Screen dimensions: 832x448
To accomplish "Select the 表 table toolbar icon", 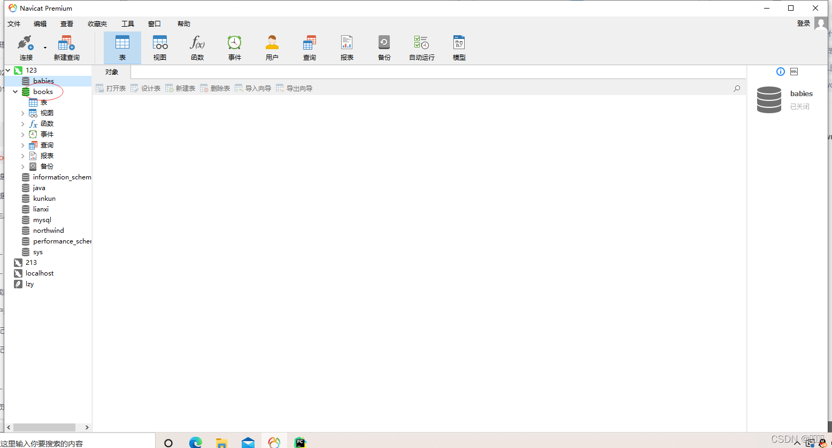I will [x=122, y=48].
